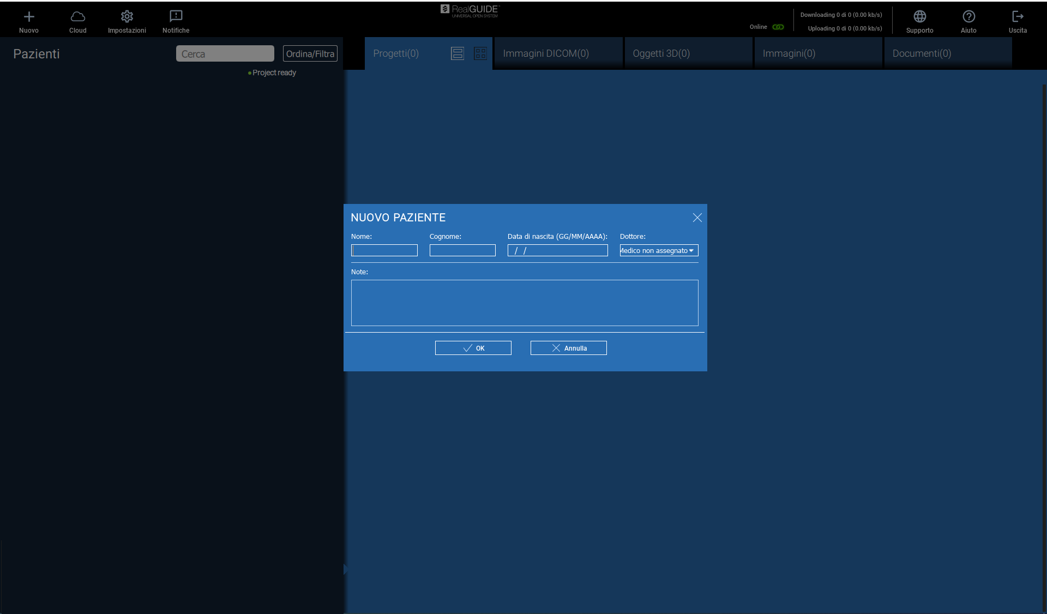Click the Nuovo plus icon
1047x614 pixels.
(x=29, y=17)
